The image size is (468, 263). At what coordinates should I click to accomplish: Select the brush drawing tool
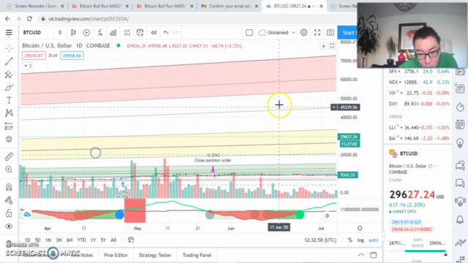(9, 88)
